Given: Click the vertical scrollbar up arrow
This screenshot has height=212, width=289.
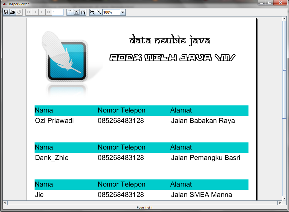Looking at the screenshot, I should click(x=284, y=19).
